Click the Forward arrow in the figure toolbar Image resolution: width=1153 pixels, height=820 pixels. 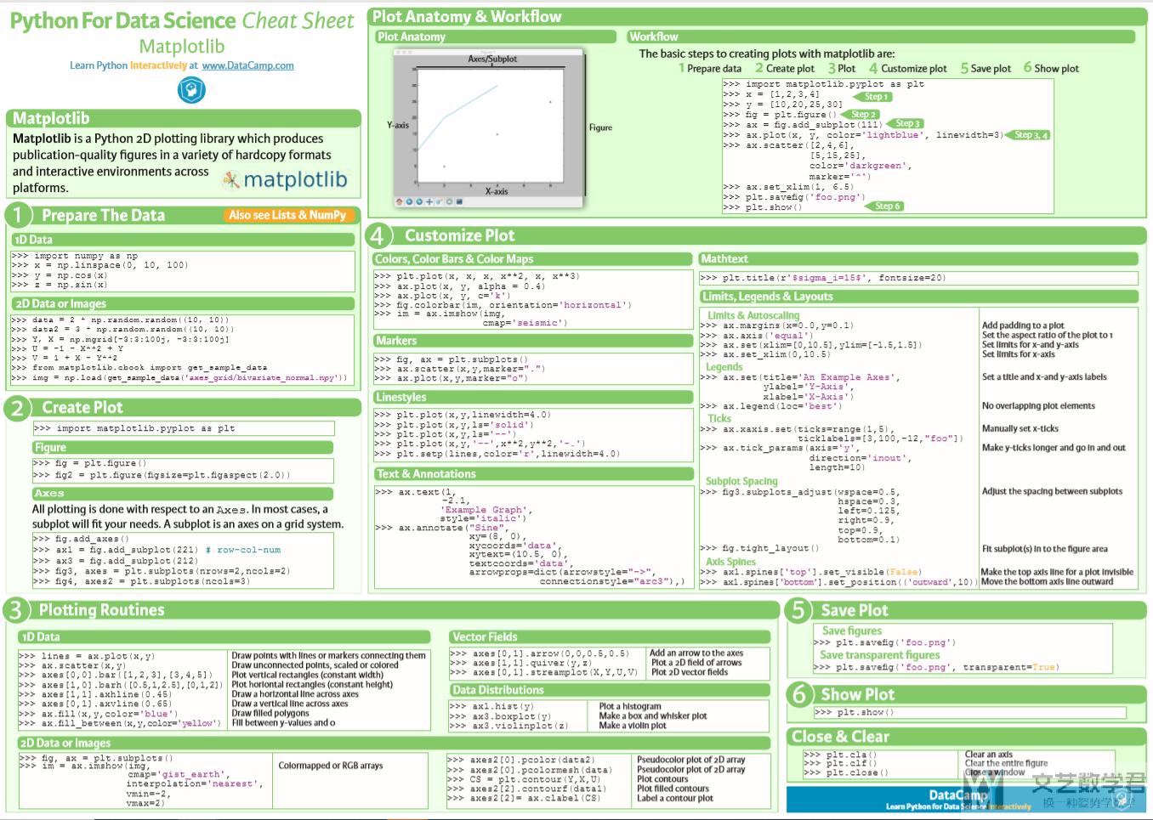click(x=419, y=201)
